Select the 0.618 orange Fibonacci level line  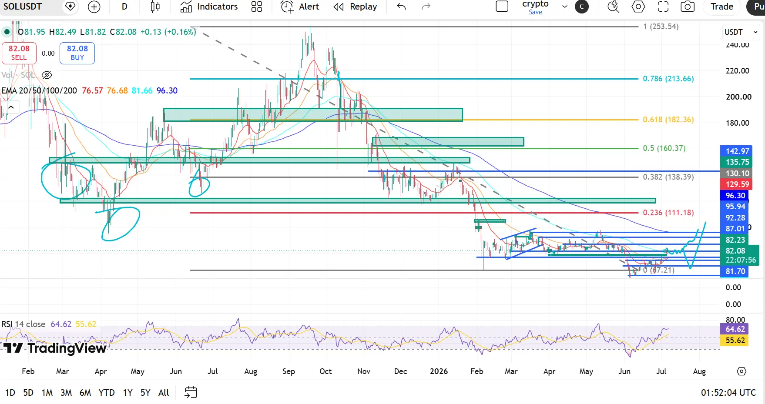413,120
